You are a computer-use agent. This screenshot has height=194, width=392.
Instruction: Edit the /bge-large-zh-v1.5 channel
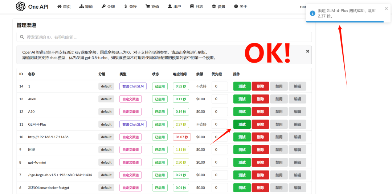(x=297, y=175)
